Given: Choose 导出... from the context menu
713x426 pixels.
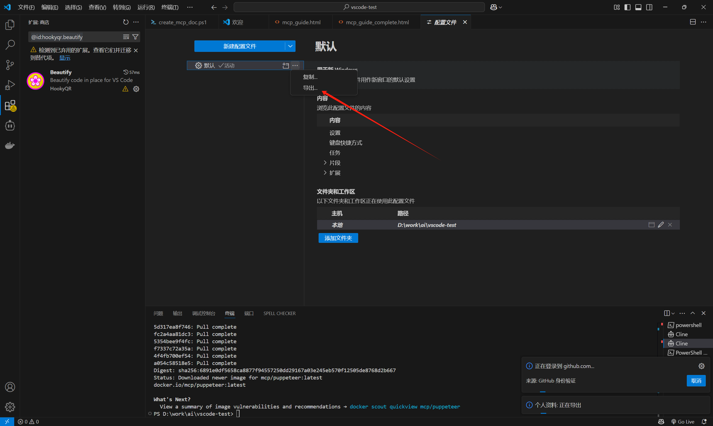Looking at the screenshot, I should pos(310,88).
